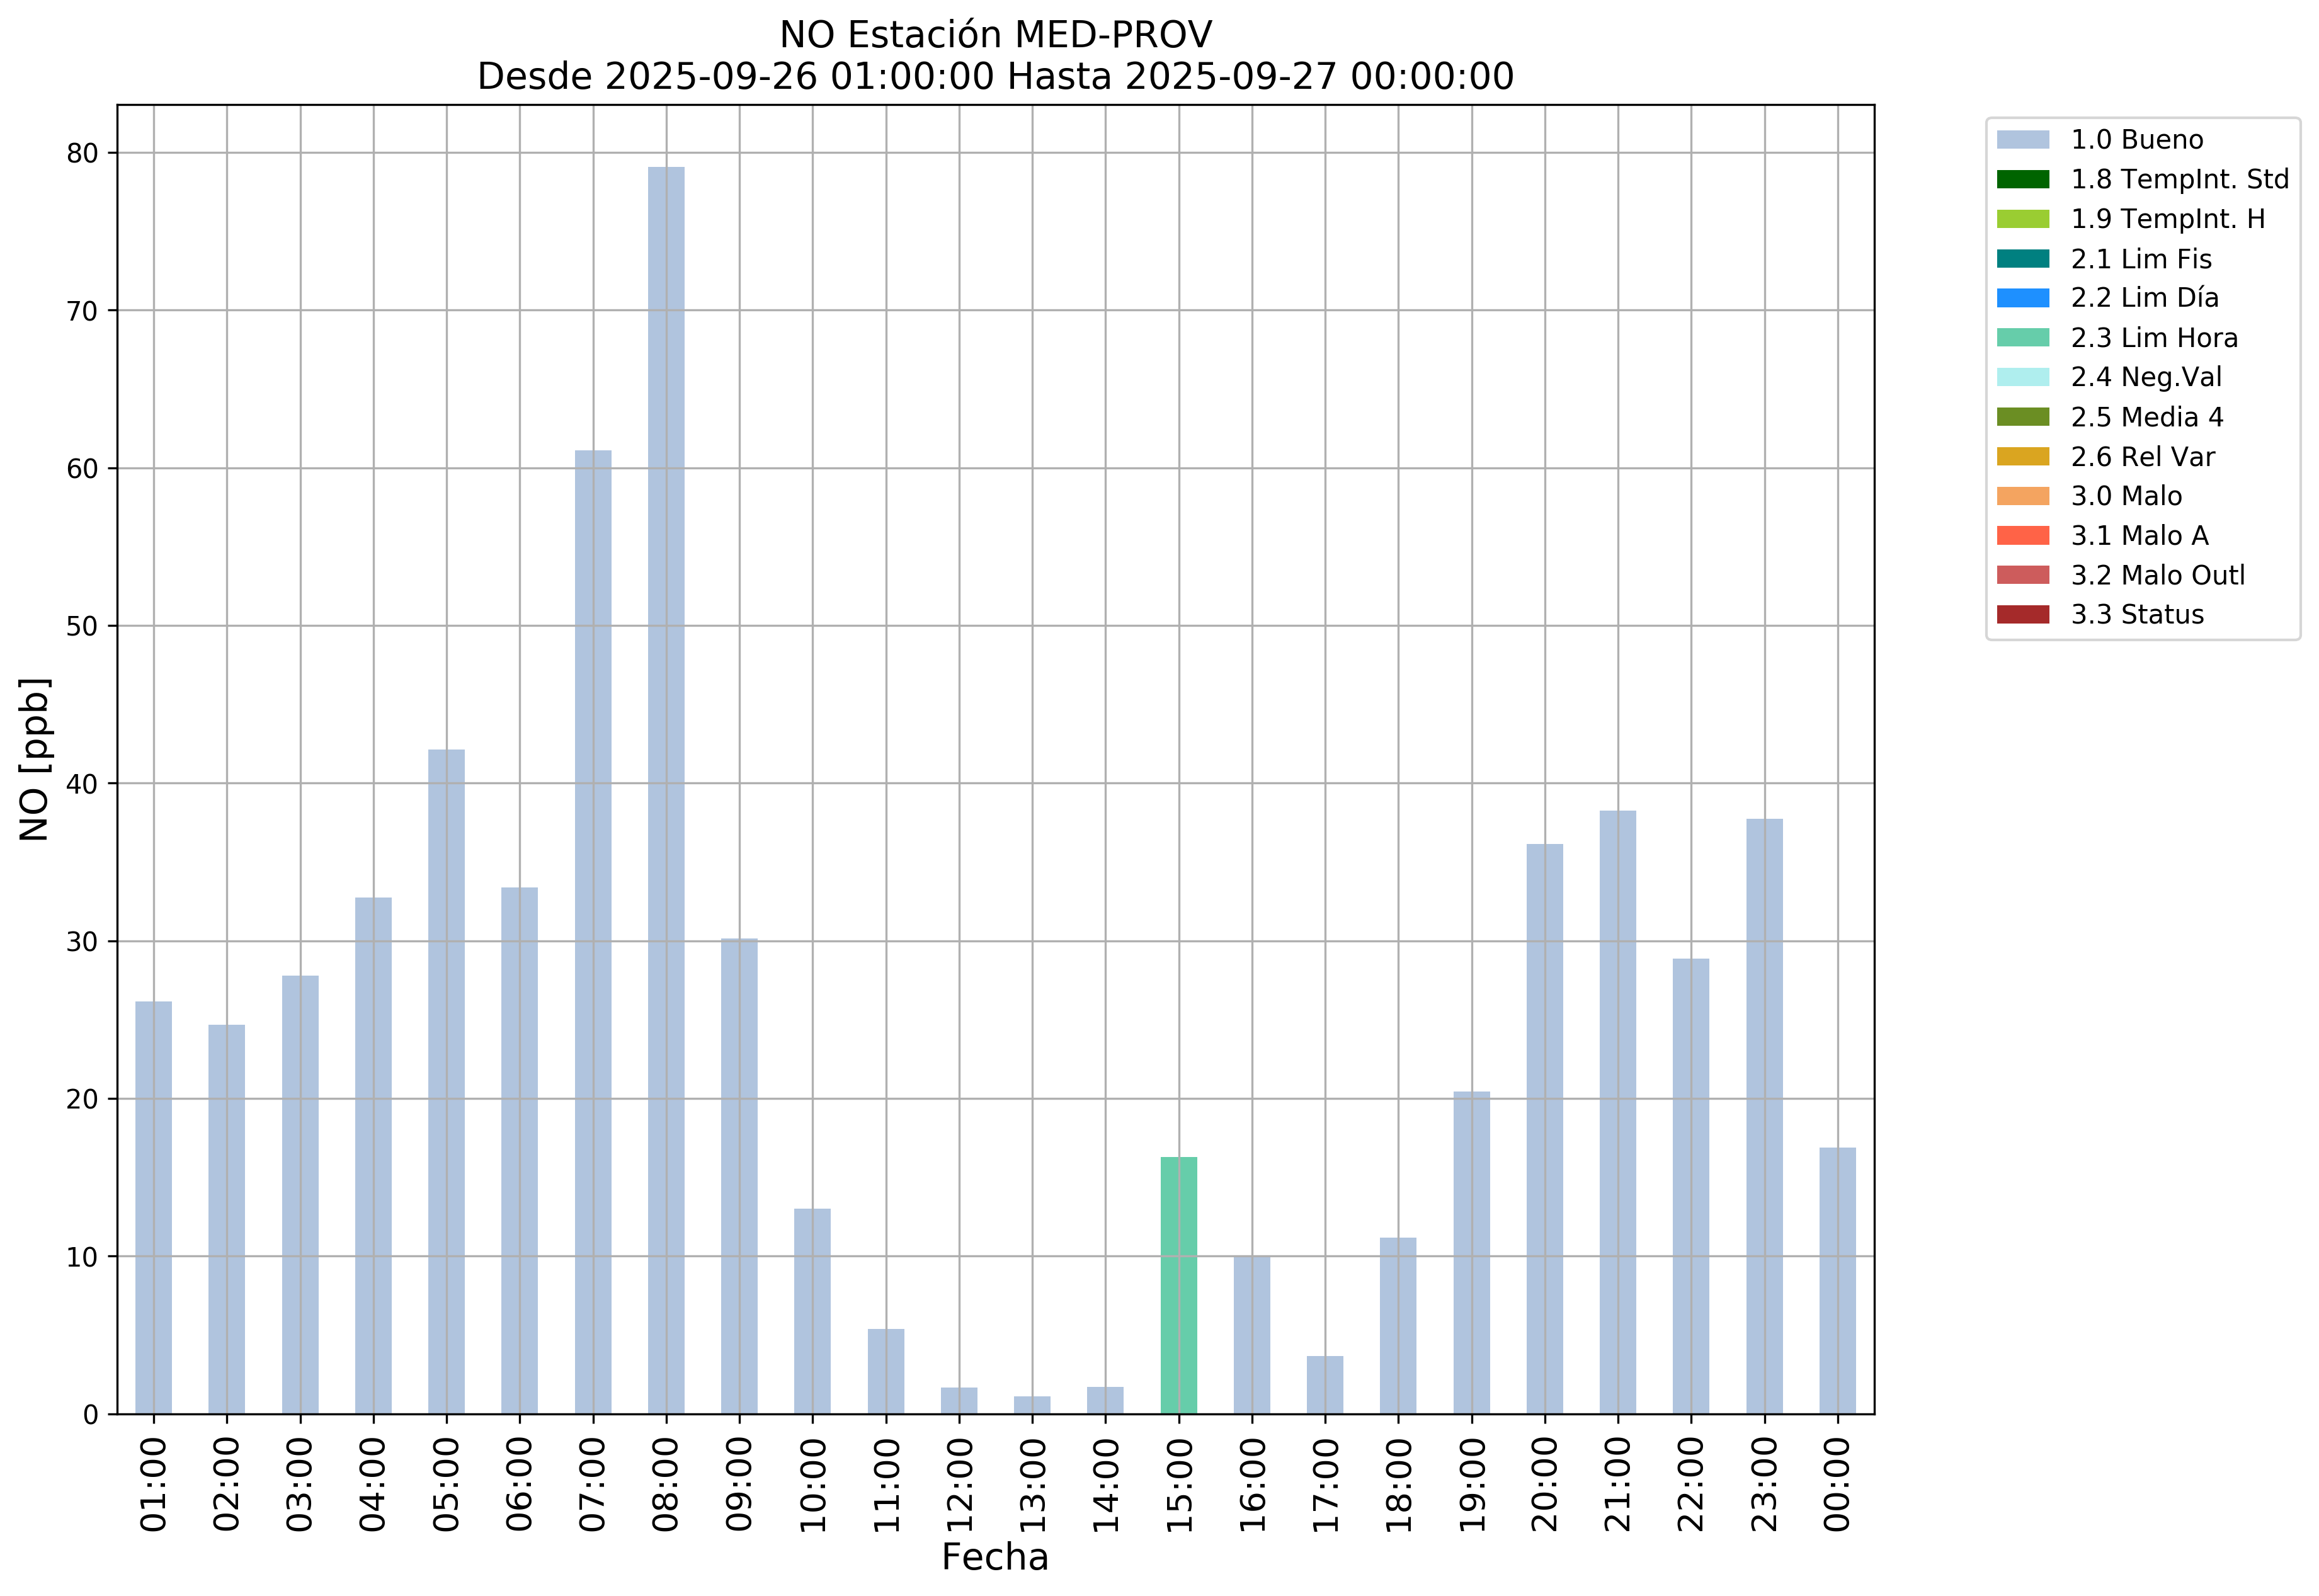Click the tallest bar at 08:00
This screenshot has width=2319, height=1596.
(x=666, y=790)
